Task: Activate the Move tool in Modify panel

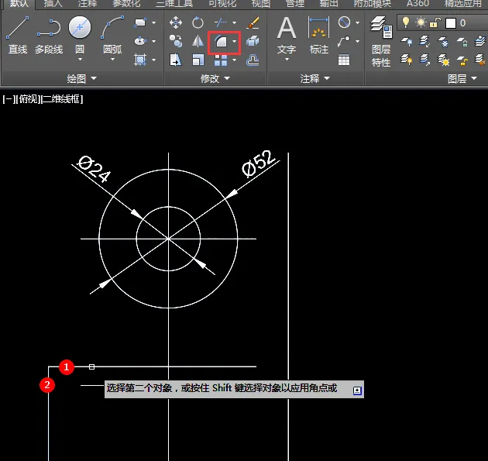Action: coord(176,22)
